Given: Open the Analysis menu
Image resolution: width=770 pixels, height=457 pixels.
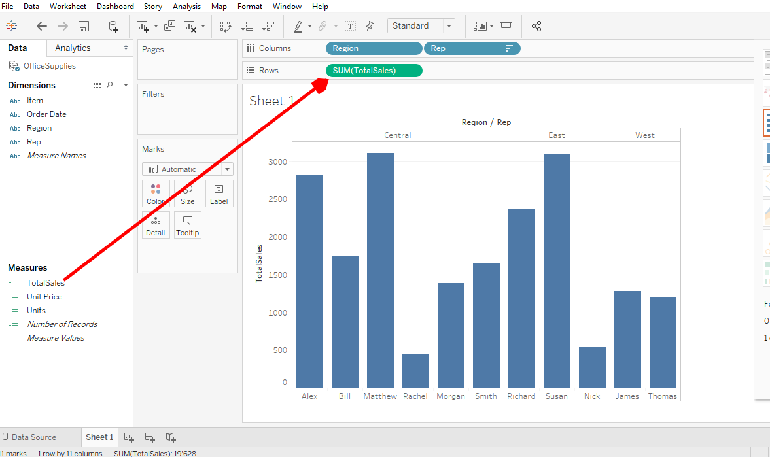Looking at the screenshot, I should click(x=186, y=7).
